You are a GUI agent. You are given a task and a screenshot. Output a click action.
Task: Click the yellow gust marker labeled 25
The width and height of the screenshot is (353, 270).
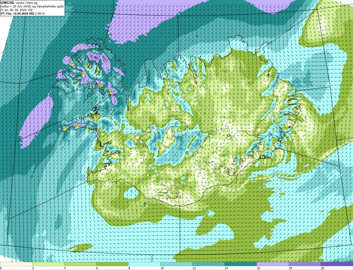[101, 85]
